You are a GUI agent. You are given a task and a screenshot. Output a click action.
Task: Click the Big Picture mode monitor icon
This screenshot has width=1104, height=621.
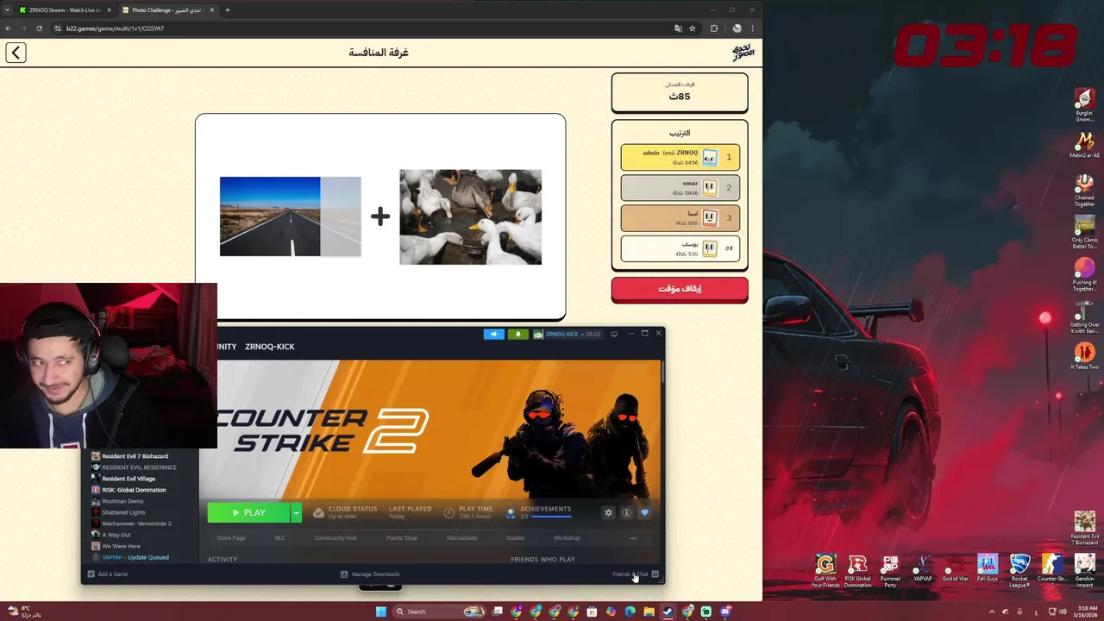(614, 334)
